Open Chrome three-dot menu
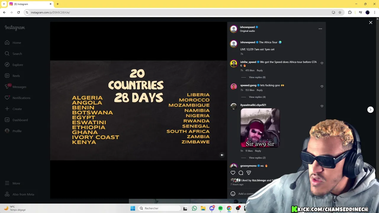Screen dimensions: 379x213 click(375, 12)
